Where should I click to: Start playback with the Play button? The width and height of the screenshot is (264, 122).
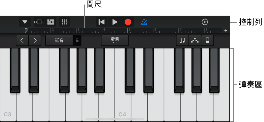pos(115,22)
